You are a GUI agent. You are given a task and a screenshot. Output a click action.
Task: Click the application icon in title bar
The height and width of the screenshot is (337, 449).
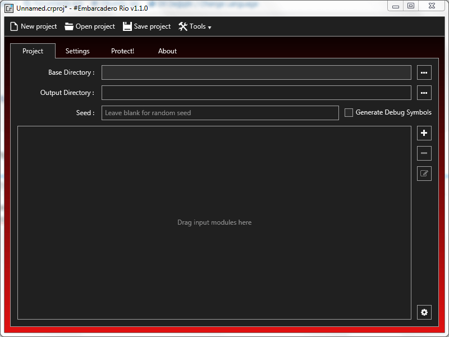coord(9,8)
